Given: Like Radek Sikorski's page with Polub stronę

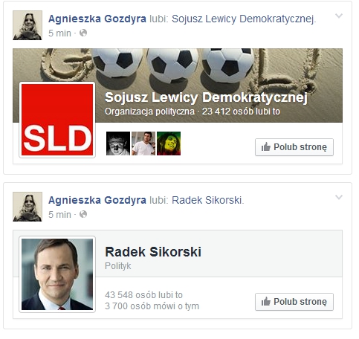Looking at the screenshot, I should click(294, 302).
